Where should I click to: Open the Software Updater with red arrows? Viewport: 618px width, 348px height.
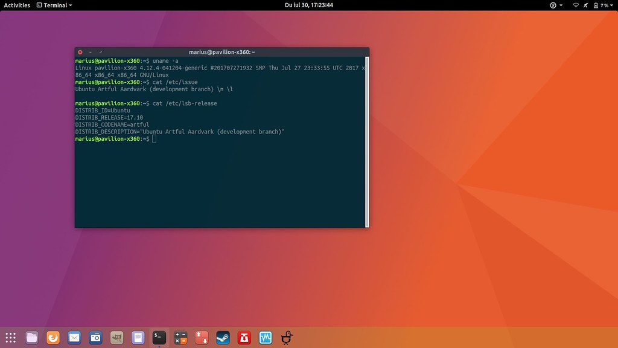202,338
